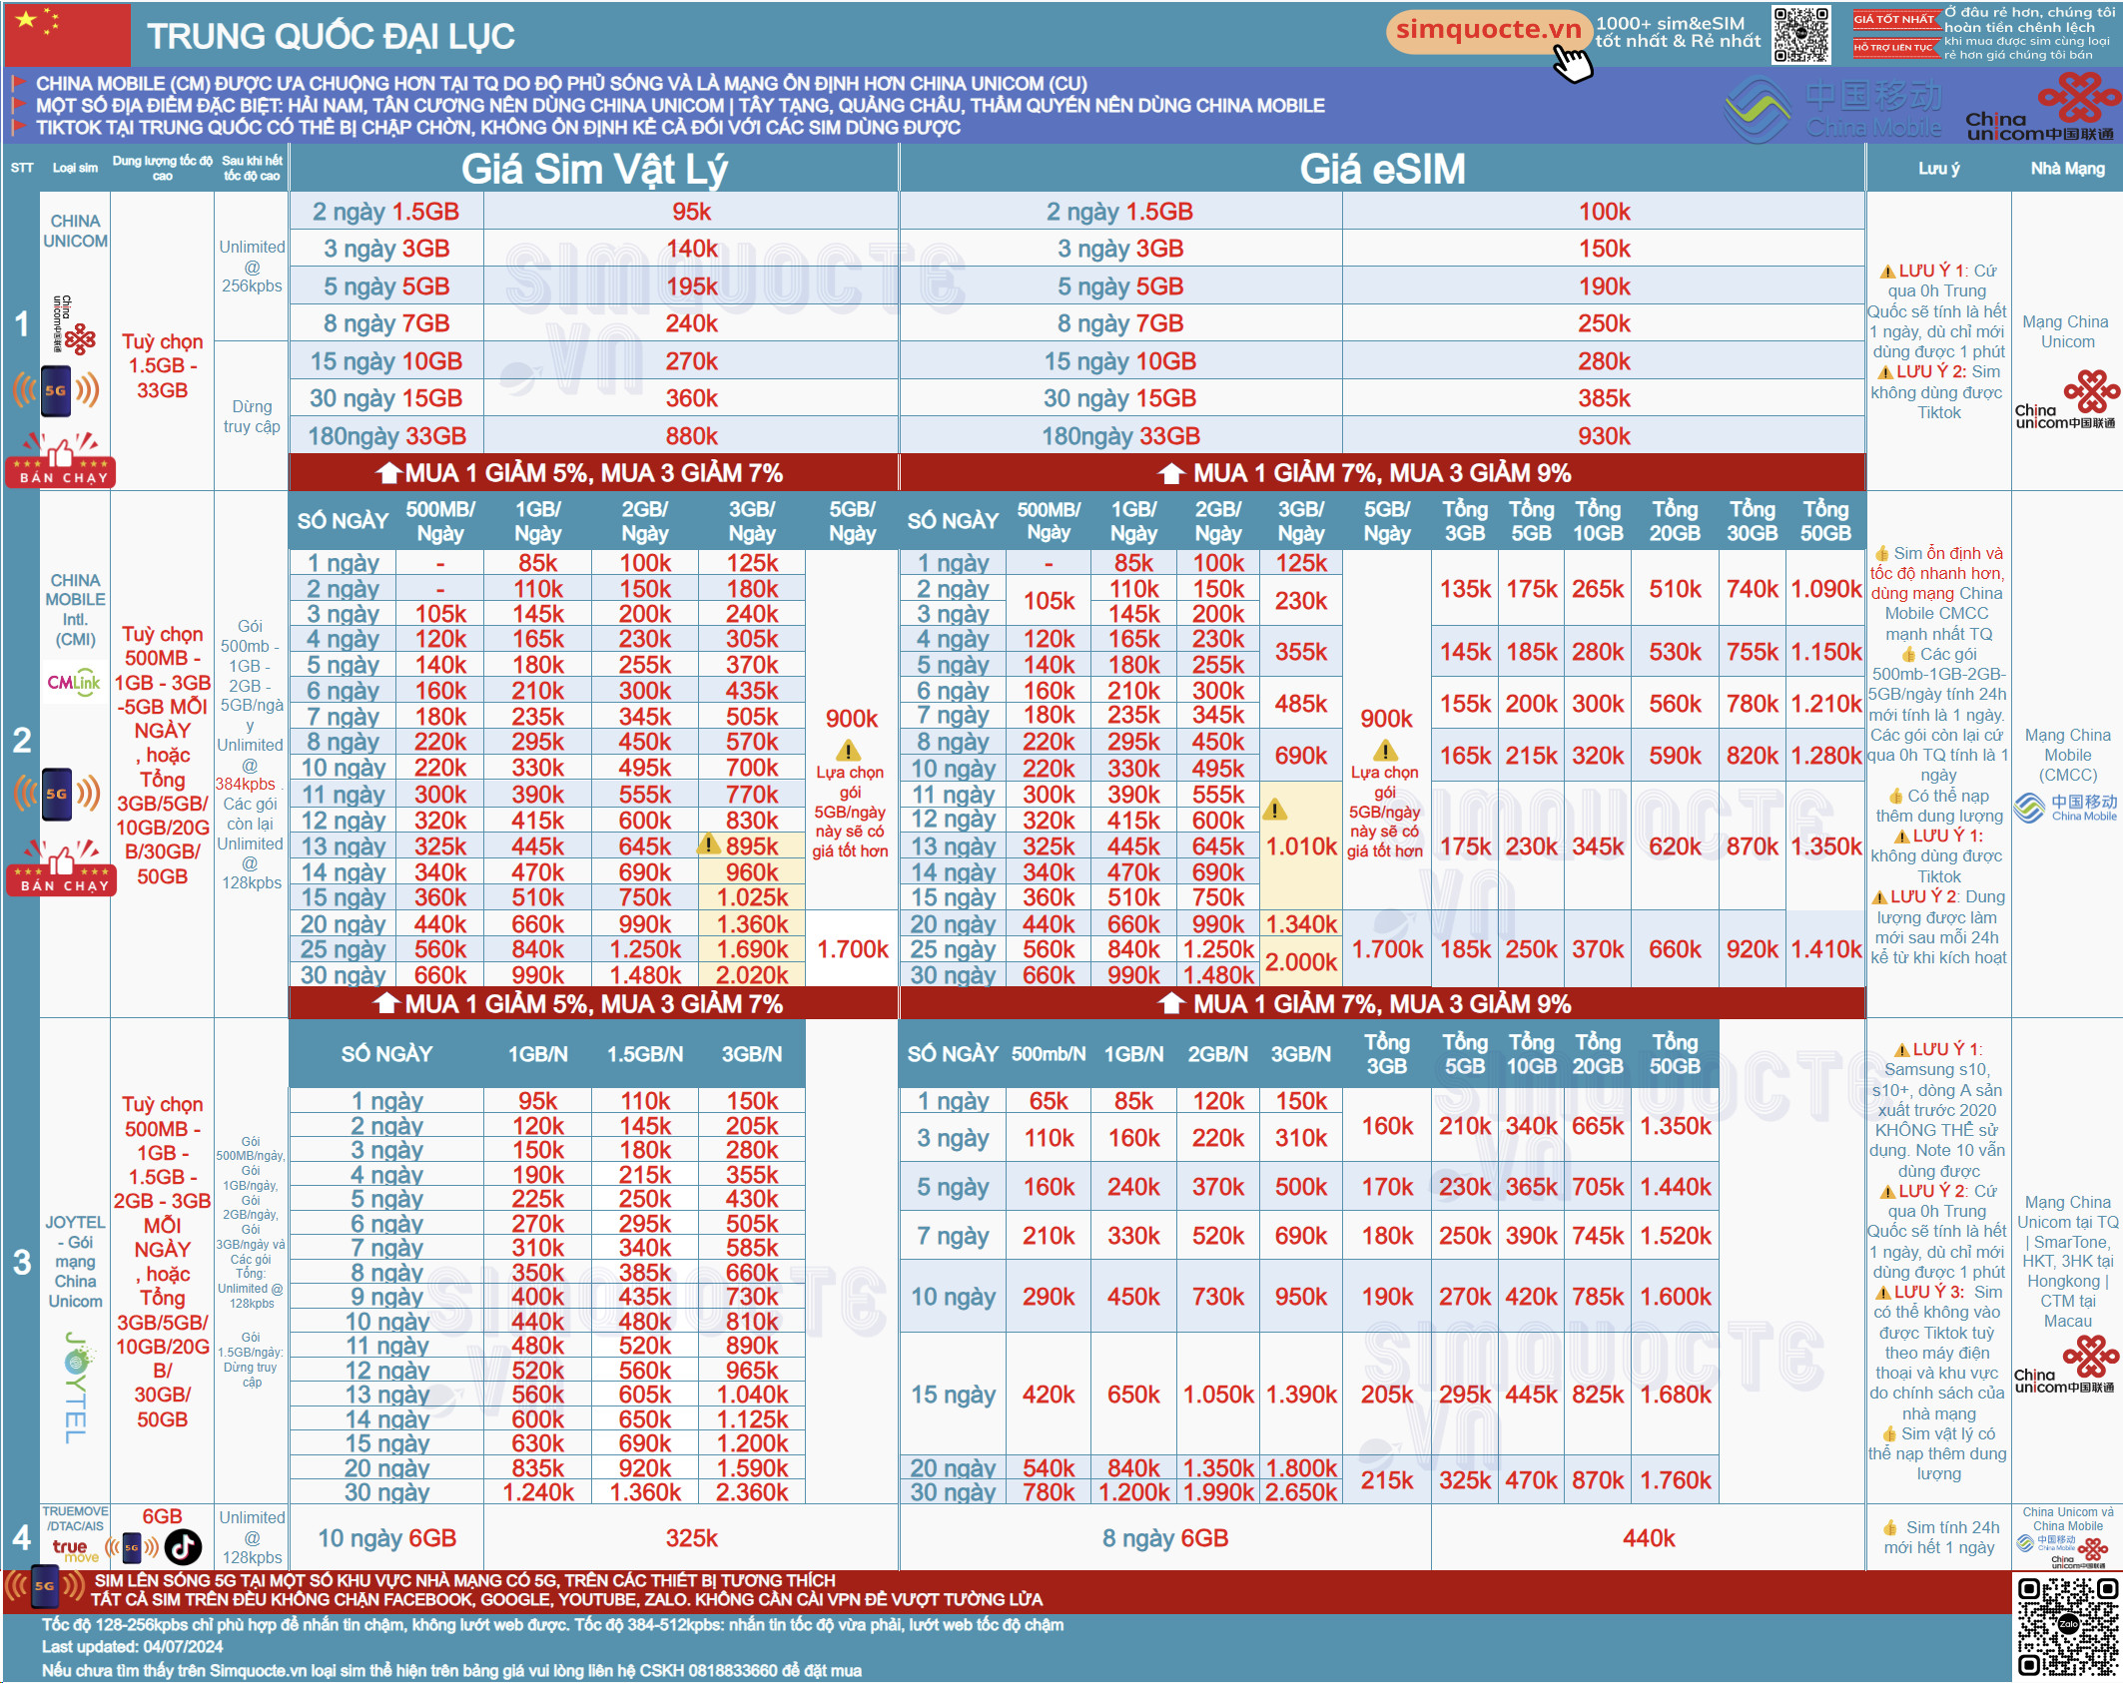Click the eSIM 30 ngày 15GB plan
Viewport: 2123px width, 1683px height.
[x=1120, y=398]
